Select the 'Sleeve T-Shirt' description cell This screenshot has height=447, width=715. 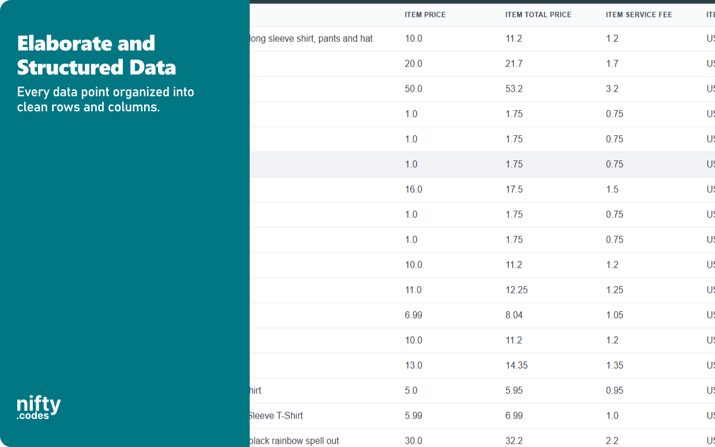(276, 416)
